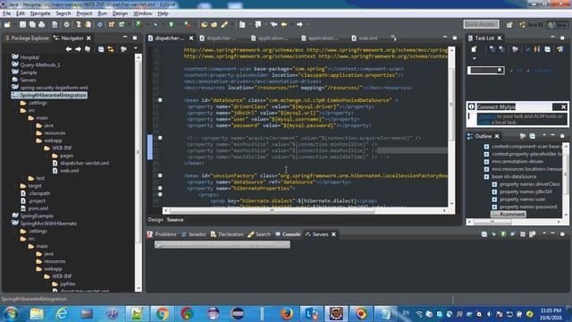
Task: Open the Project menu
Action: [x=84, y=13]
